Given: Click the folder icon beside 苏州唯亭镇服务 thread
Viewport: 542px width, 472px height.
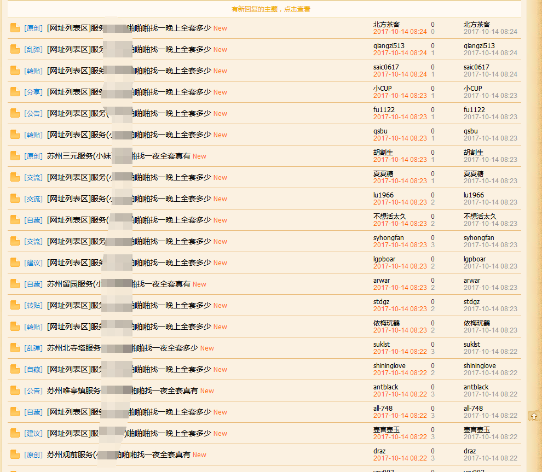Looking at the screenshot, I should click(x=14, y=391).
